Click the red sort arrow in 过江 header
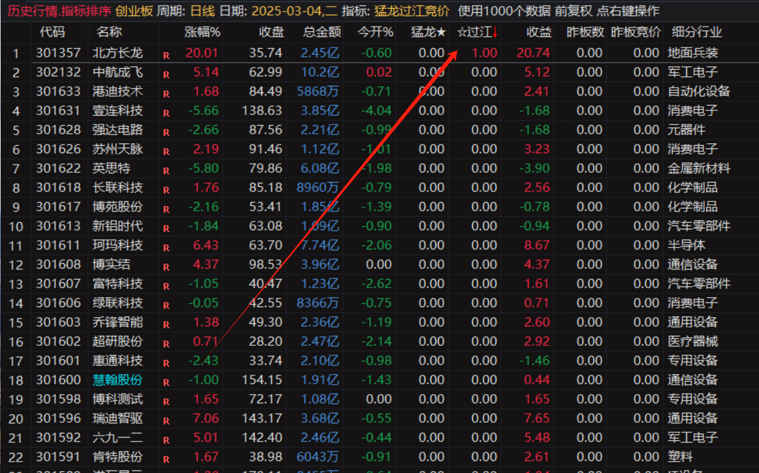The width and height of the screenshot is (759, 473). (x=495, y=32)
